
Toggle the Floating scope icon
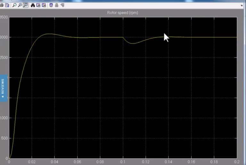pyautogui.click(x=51, y=5)
